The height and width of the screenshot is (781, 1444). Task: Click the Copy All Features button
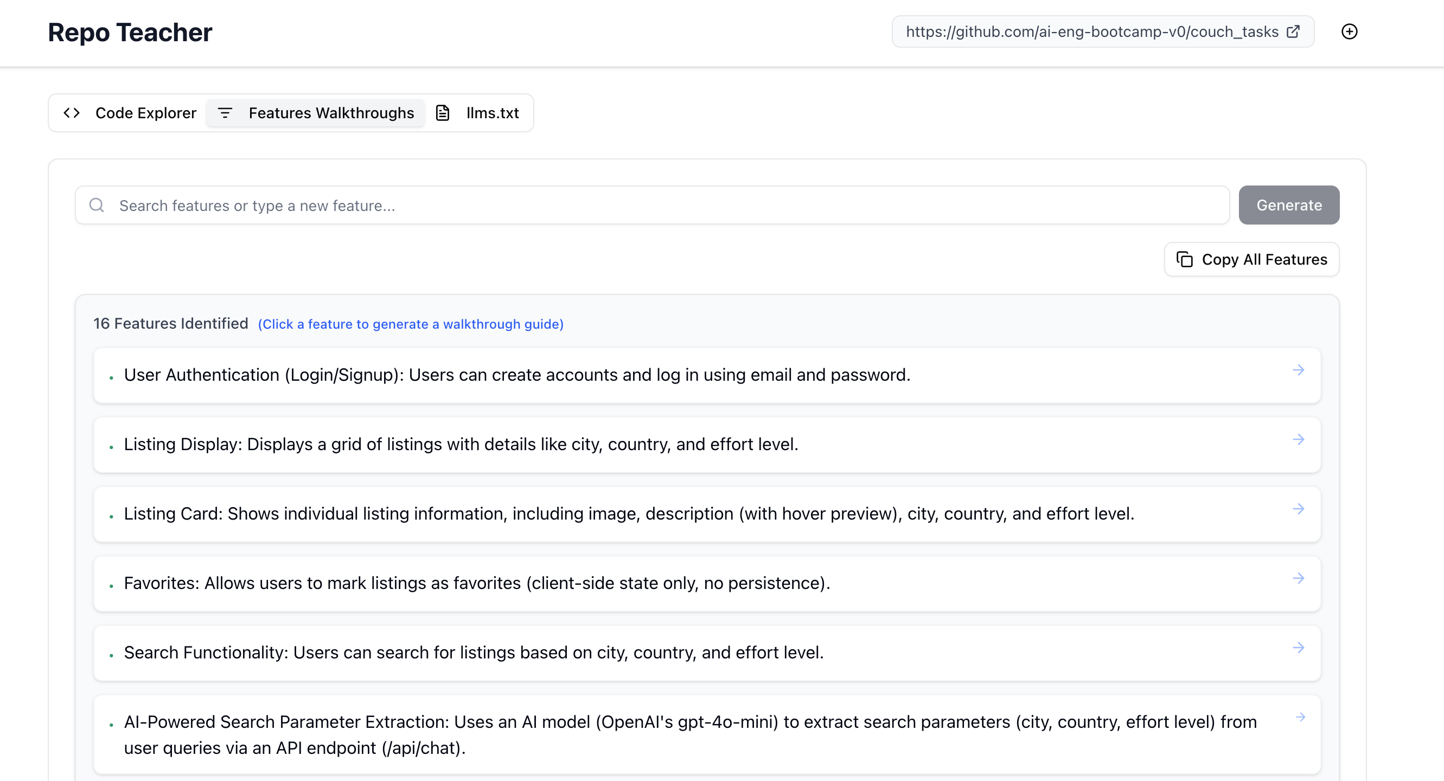1251,259
